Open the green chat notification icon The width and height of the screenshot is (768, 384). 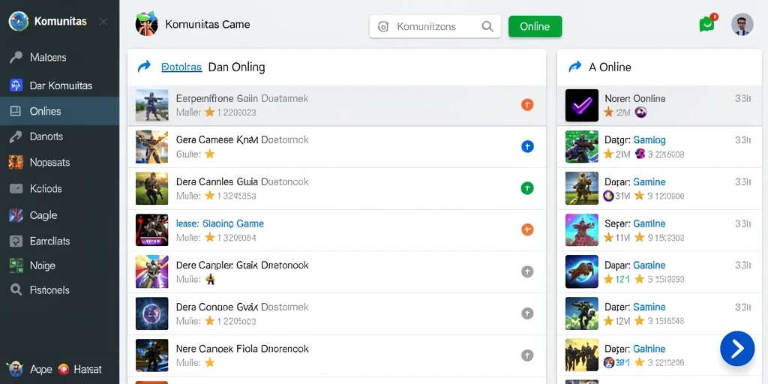click(x=706, y=24)
